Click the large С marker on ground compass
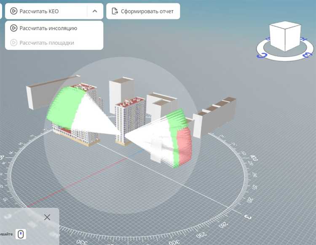Screen dimensions: 316x245 coord(248,217)
